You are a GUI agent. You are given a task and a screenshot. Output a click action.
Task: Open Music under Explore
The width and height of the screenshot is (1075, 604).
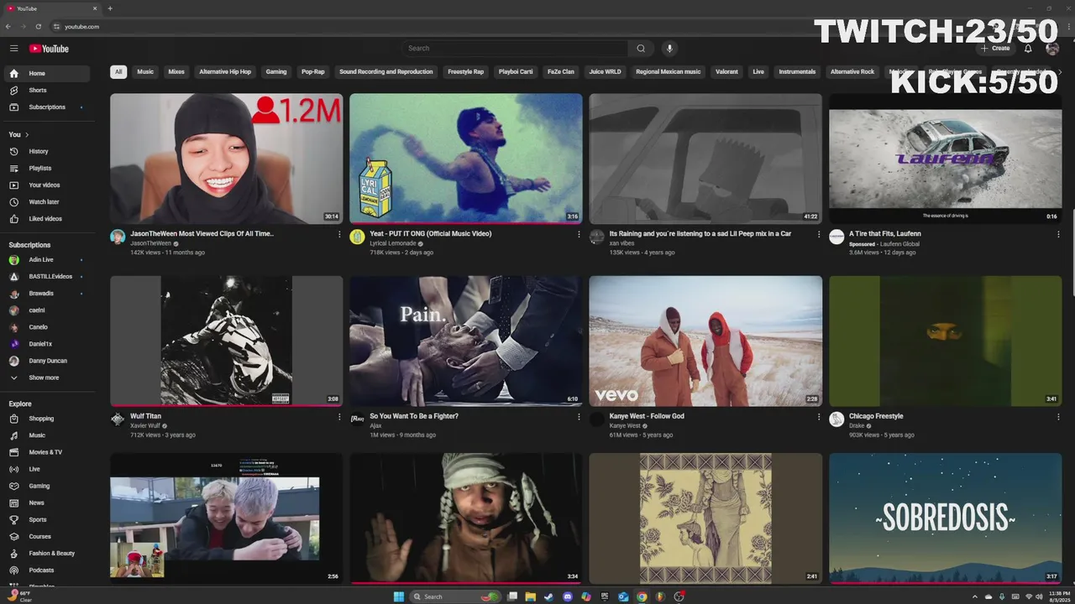(46, 435)
